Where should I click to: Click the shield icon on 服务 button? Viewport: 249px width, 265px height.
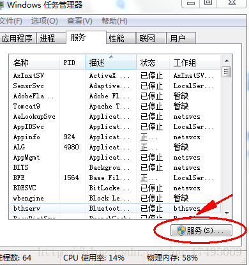tap(181, 231)
